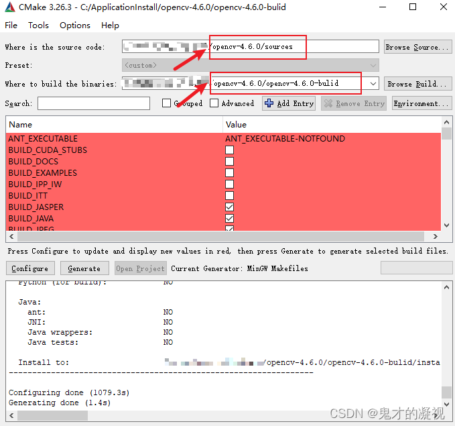Open the File menu

pos(11,25)
